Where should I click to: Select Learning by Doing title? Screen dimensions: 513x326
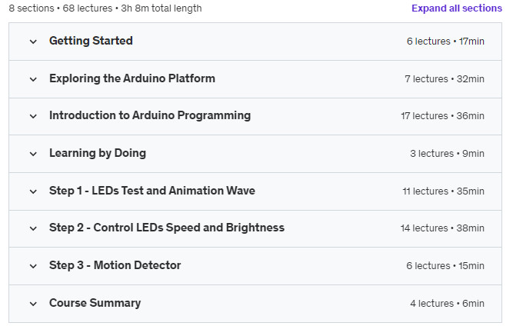(98, 153)
